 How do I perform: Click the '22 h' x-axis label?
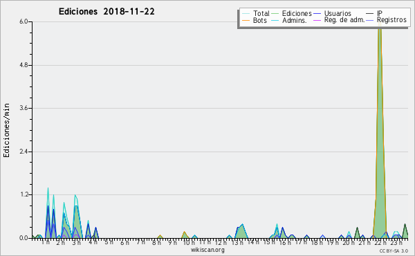point(380,242)
